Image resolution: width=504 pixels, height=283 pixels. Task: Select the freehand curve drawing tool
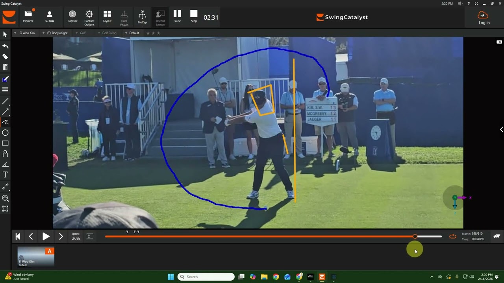pyautogui.click(x=5, y=122)
